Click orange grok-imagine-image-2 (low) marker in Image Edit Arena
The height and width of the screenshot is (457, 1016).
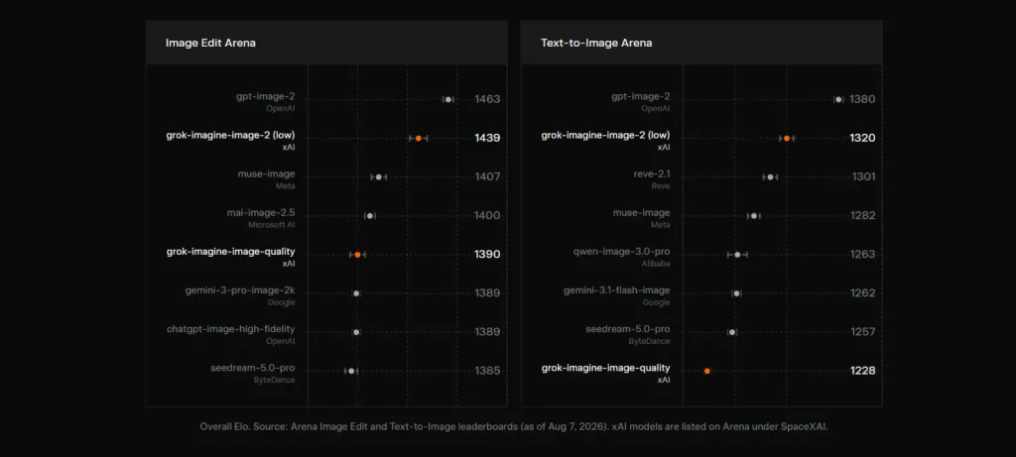pyautogui.click(x=419, y=138)
